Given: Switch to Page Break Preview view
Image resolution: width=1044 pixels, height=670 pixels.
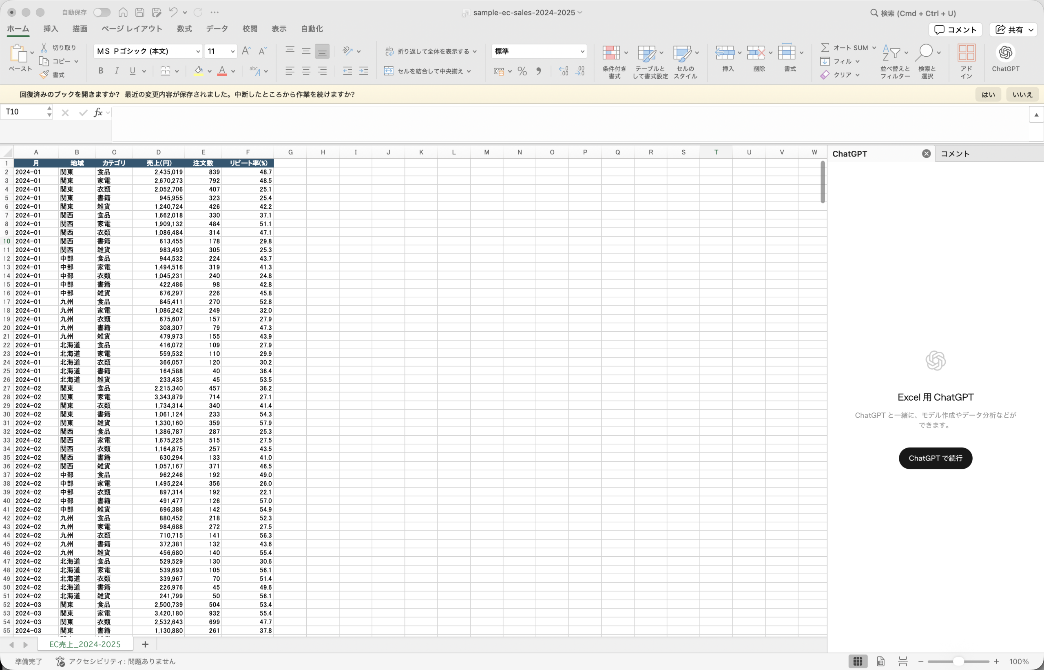Looking at the screenshot, I should click(x=903, y=661).
